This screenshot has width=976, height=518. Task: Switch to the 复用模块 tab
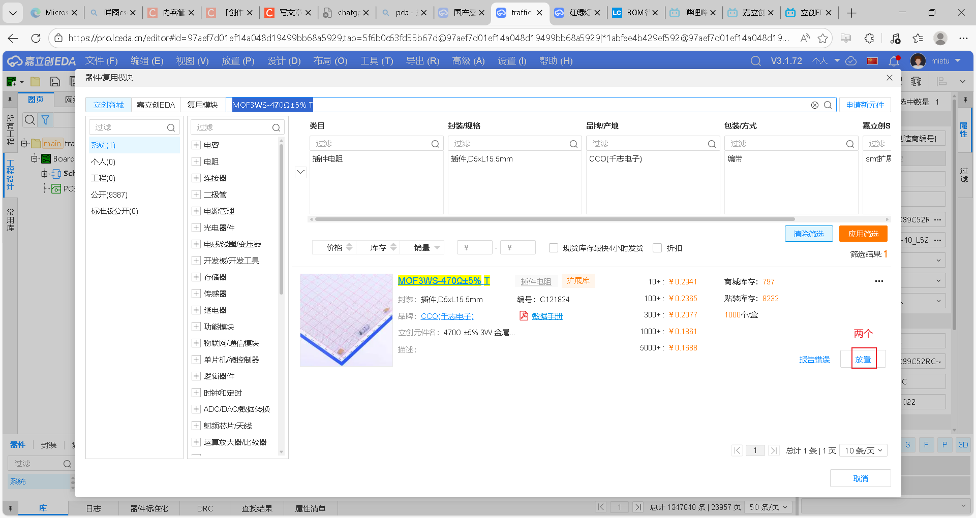click(x=202, y=105)
